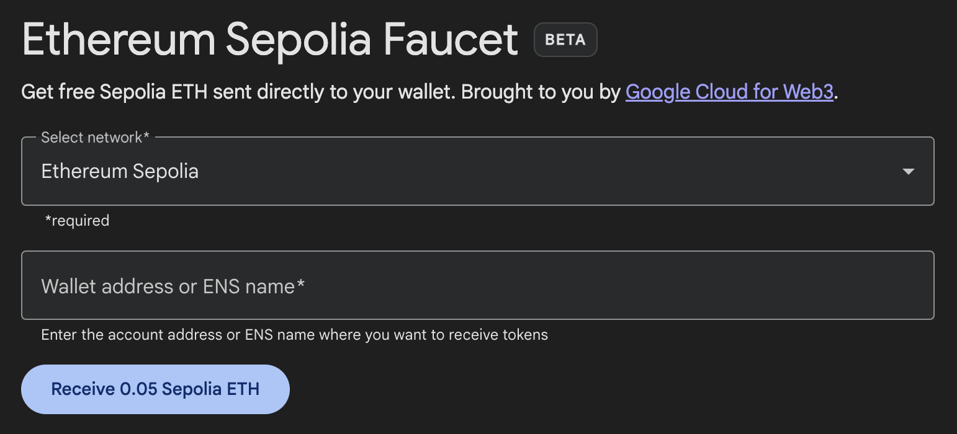Click the 'Select network*' floating label
Image resolution: width=957 pixels, height=434 pixels.
[95, 138]
